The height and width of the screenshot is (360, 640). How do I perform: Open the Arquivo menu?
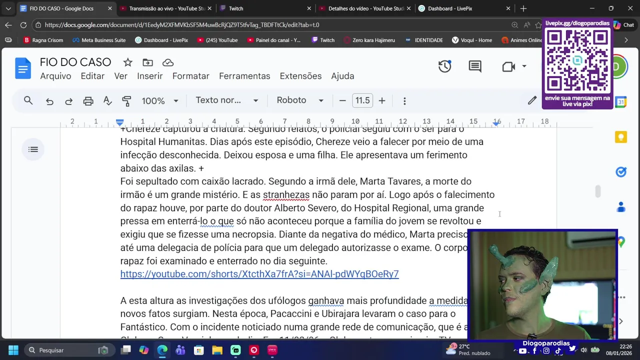coord(55,76)
